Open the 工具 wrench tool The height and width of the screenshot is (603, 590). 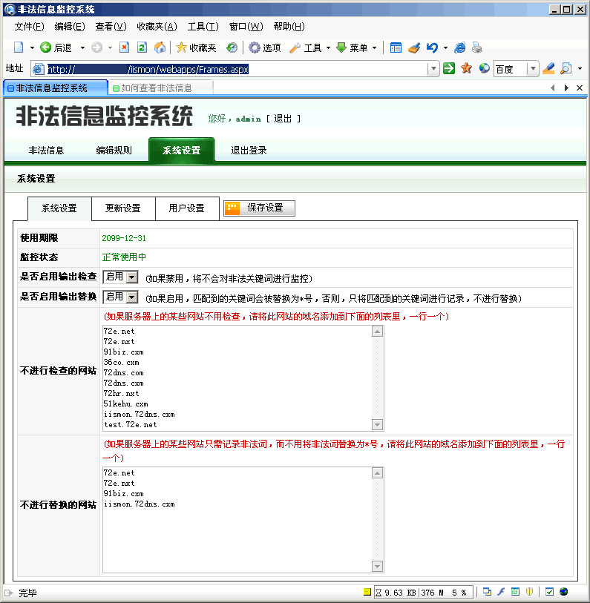306,47
